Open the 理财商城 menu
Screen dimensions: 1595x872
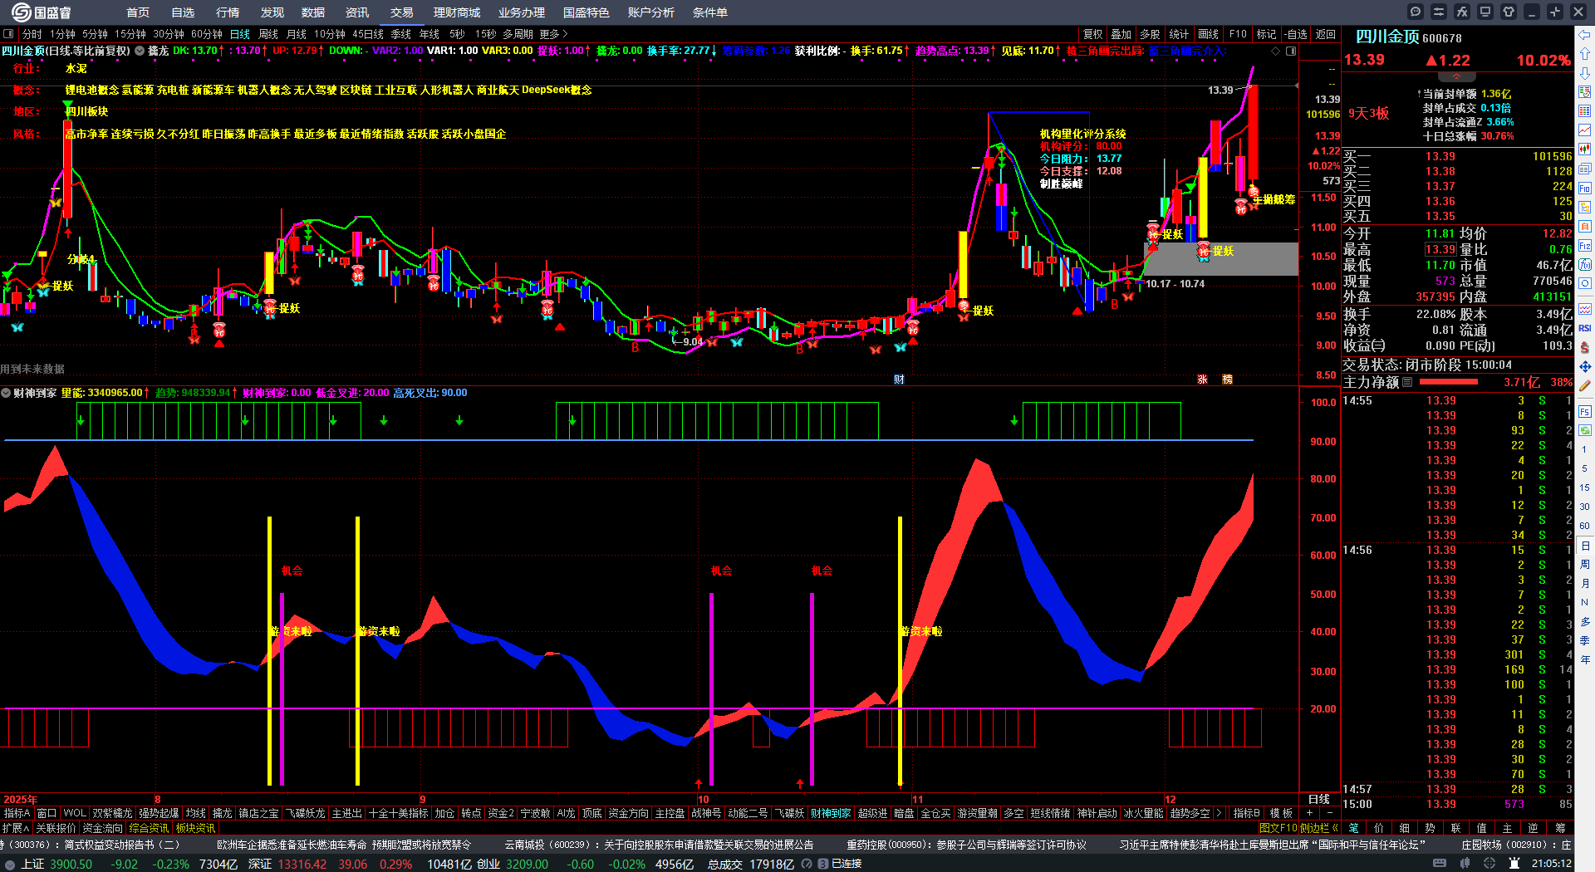pyautogui.click(x=457, y=12)
